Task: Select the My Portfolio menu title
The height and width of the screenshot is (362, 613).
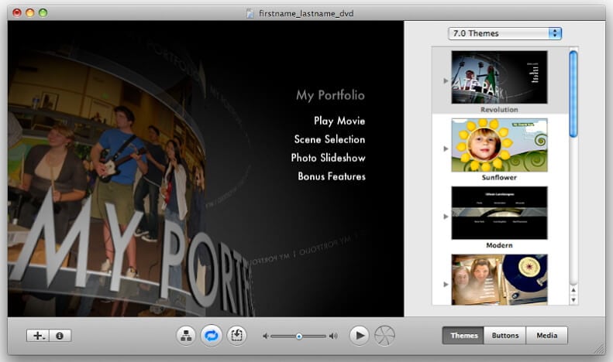Action: coord(330,95)
